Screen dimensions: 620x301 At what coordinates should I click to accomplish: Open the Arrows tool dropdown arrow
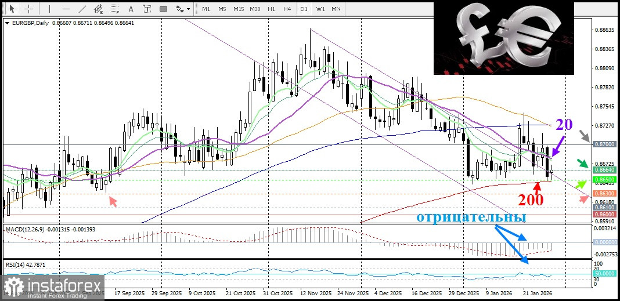(188, 9)
